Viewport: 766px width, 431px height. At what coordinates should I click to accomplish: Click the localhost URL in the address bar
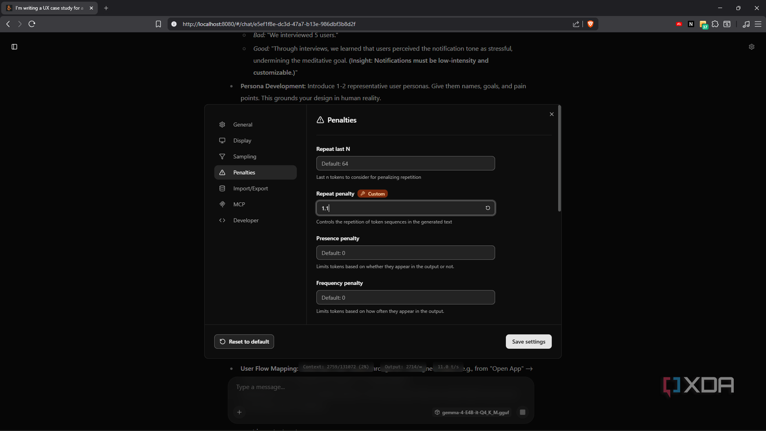point(269,24)
